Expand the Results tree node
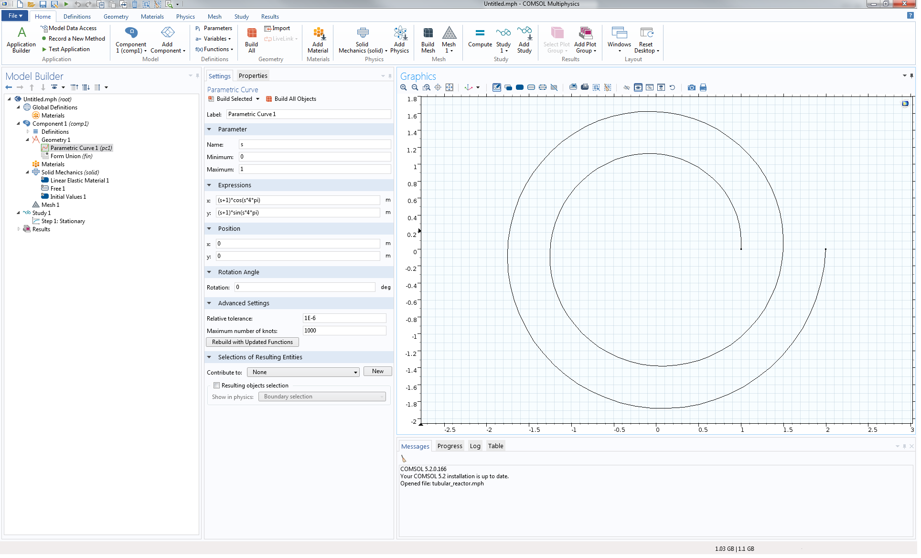921x558 pixels. click(x=19, y=229)
